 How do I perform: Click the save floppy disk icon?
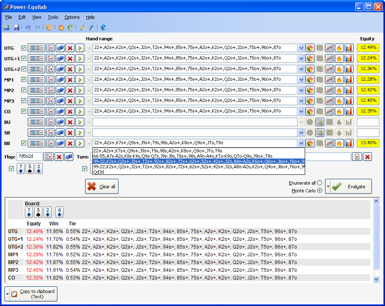tap(16, 27)
